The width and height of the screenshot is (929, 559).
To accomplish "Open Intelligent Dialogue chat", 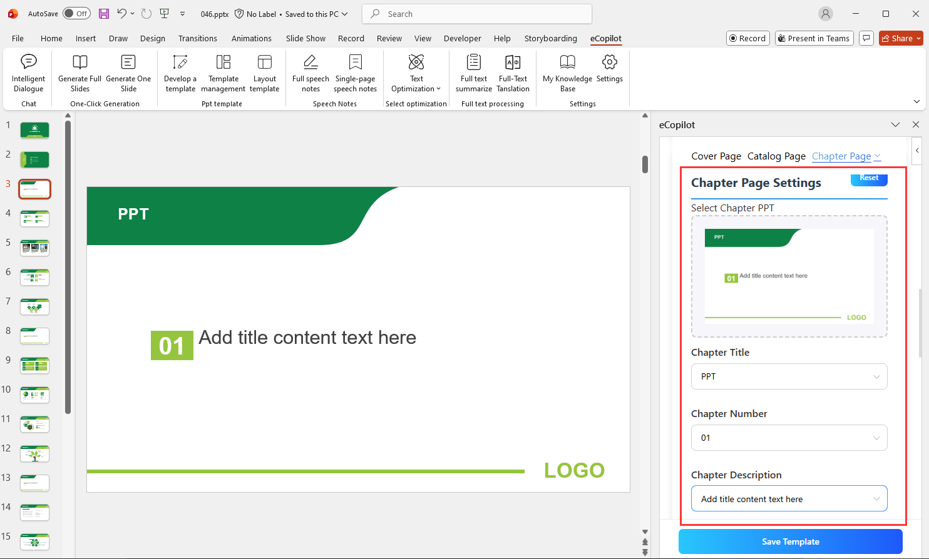I will point(29,73).
